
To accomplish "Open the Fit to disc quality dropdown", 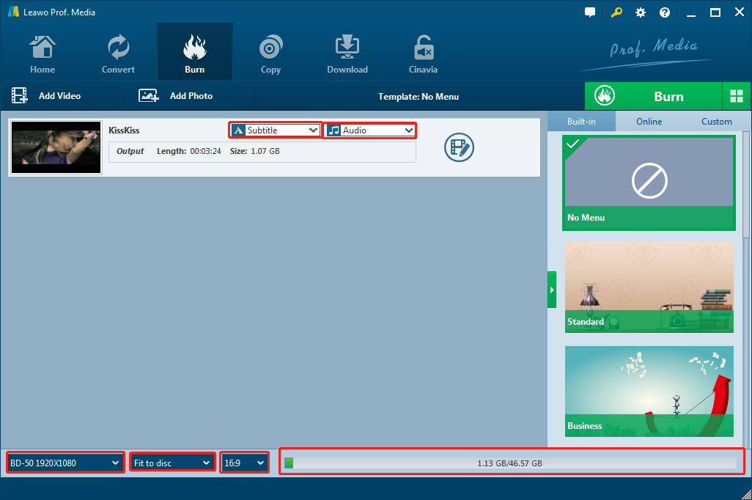I will point(173,463).
